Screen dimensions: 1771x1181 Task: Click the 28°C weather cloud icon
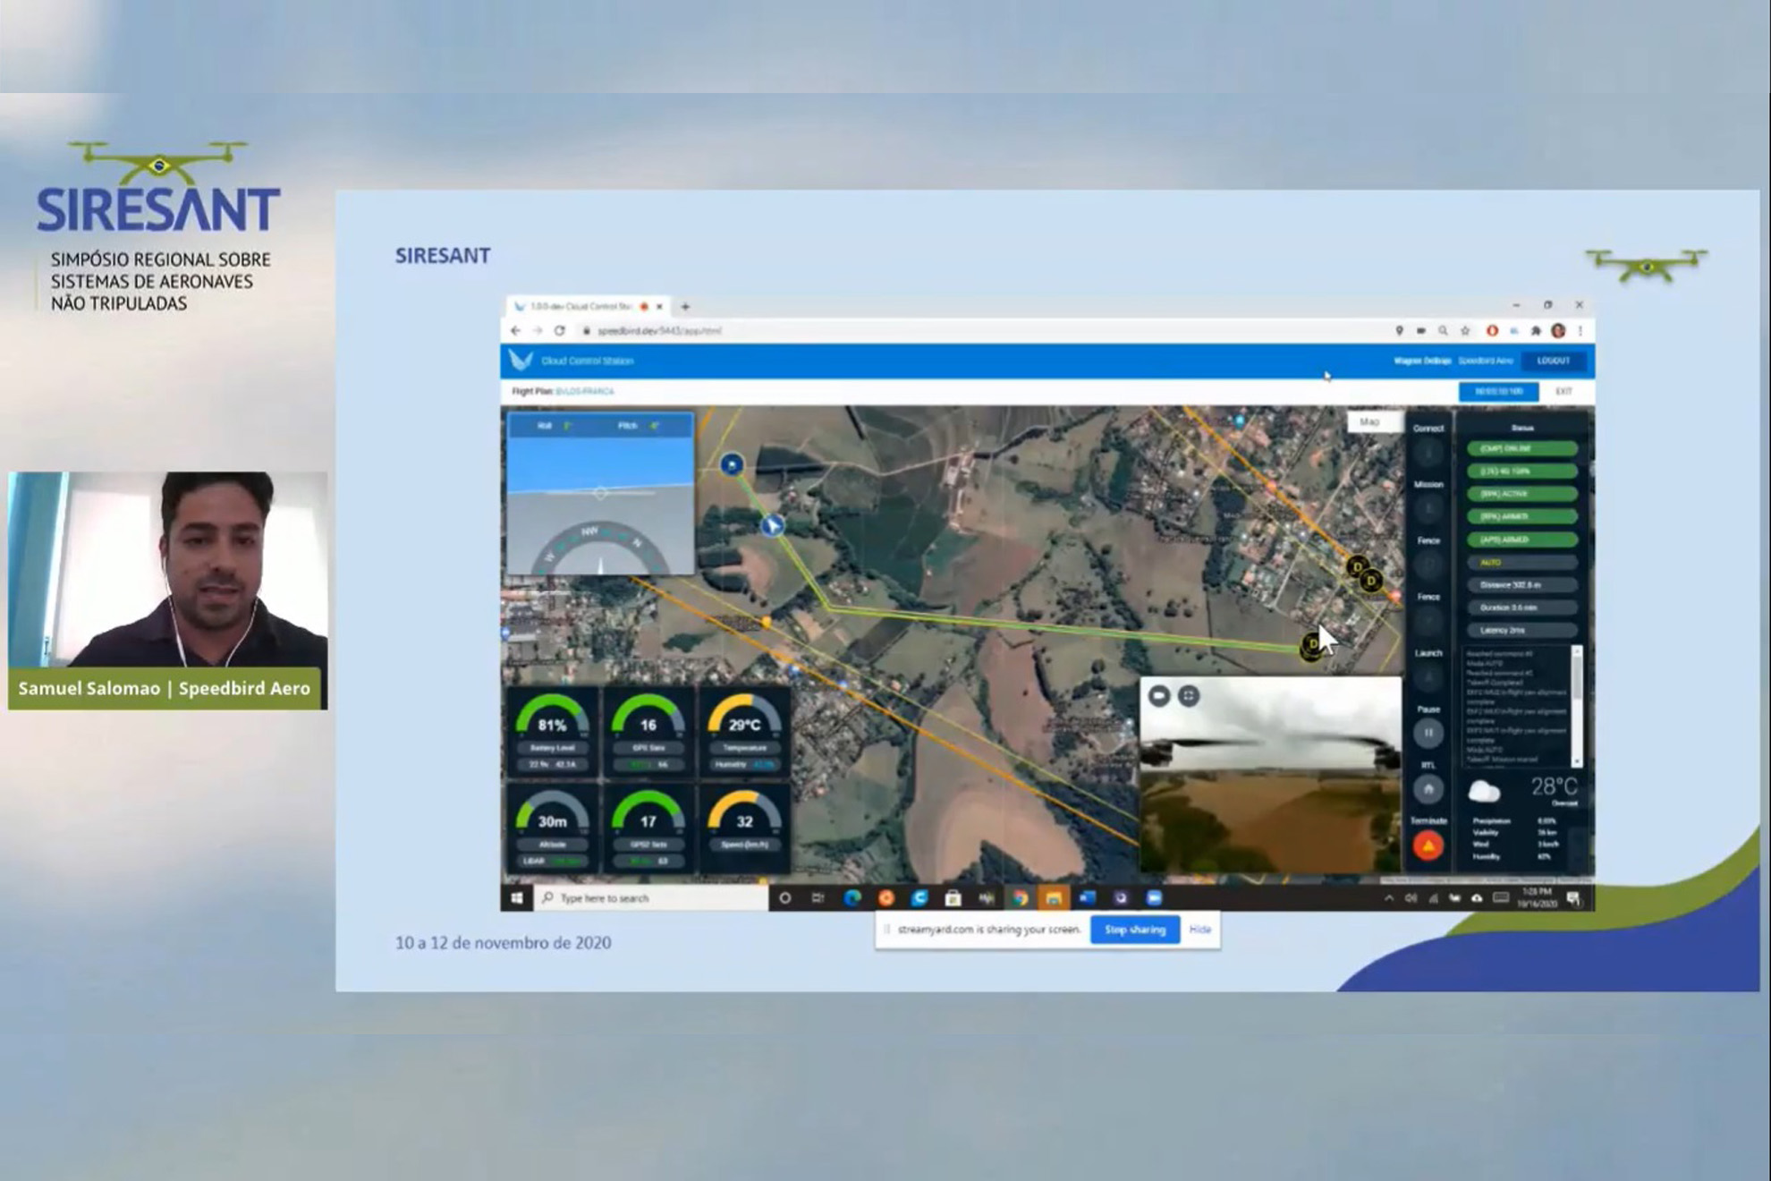[1484, 792]
